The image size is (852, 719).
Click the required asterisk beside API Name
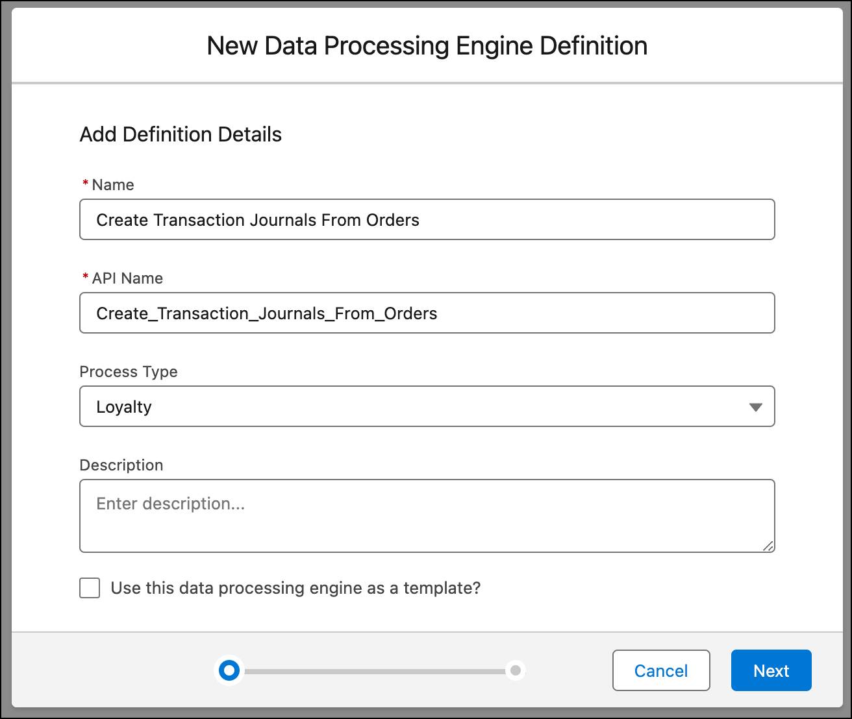pos(84,278)
